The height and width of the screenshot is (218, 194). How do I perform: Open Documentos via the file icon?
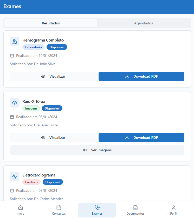(135, 208)
